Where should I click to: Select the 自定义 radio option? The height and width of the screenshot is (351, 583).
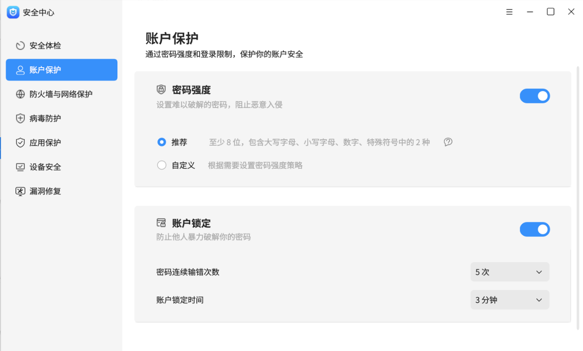162,165
